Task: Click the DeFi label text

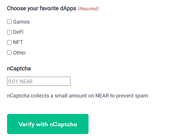Action: [18, 32]
